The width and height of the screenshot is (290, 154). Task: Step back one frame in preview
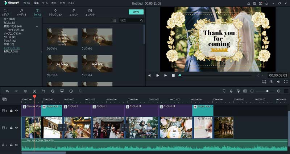(x=150, y=76)
